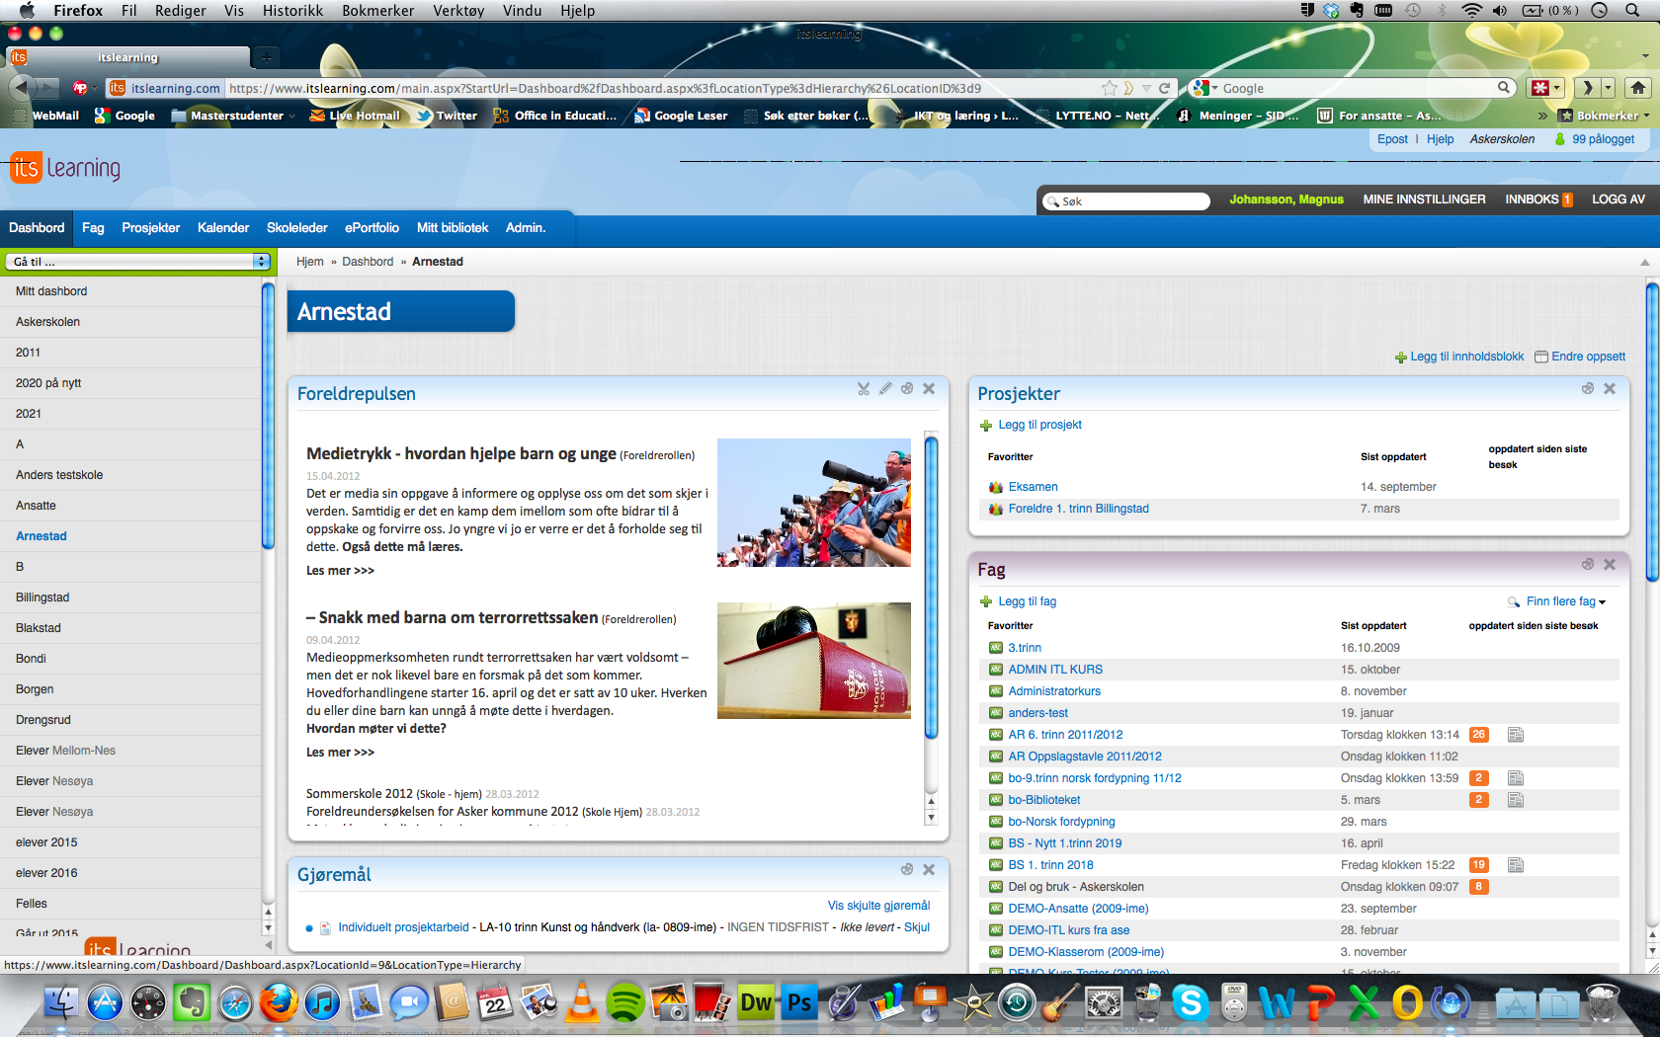Click the color palette icon in Prosjekter header
Viewport: 1660px width, 1037px height.
click(x=1587, y=389)
